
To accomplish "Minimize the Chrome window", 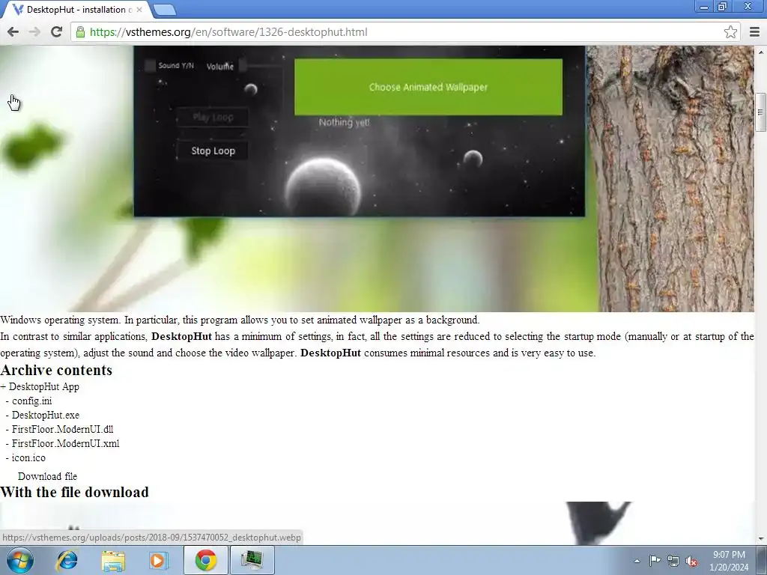I will (x=704, y=7).
